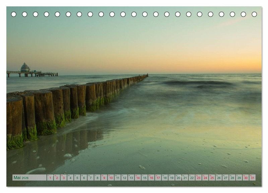Select day 1 in the calendar strip
The image size is (268, 193).
click(x=50, y=178)
